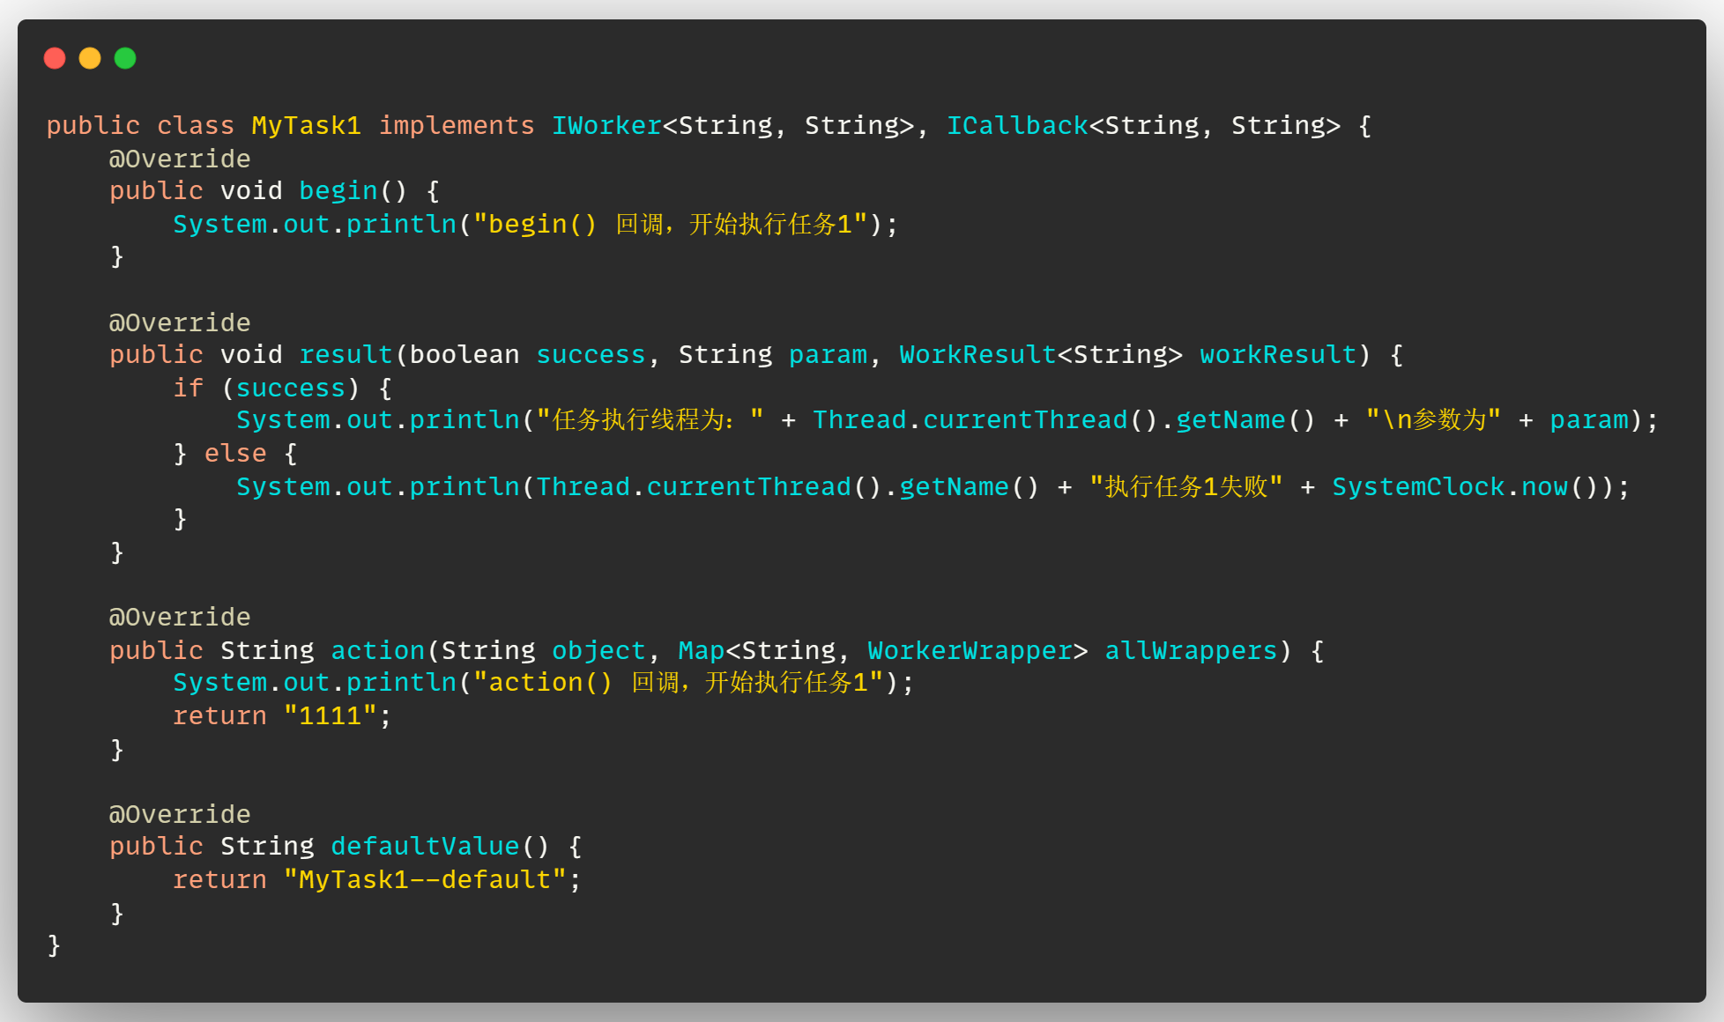
Task: Click the yellow minimize window dot
Action: [90, 58]
